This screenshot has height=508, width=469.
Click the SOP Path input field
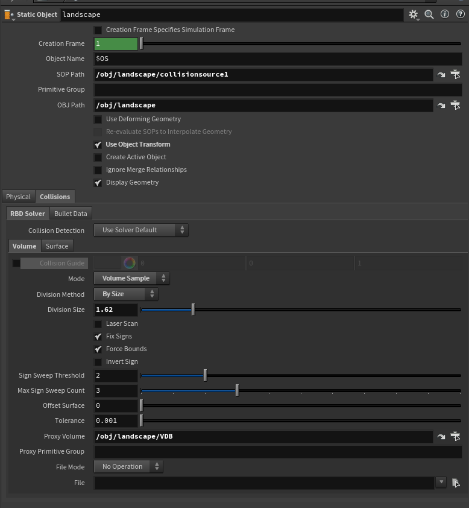263,75
